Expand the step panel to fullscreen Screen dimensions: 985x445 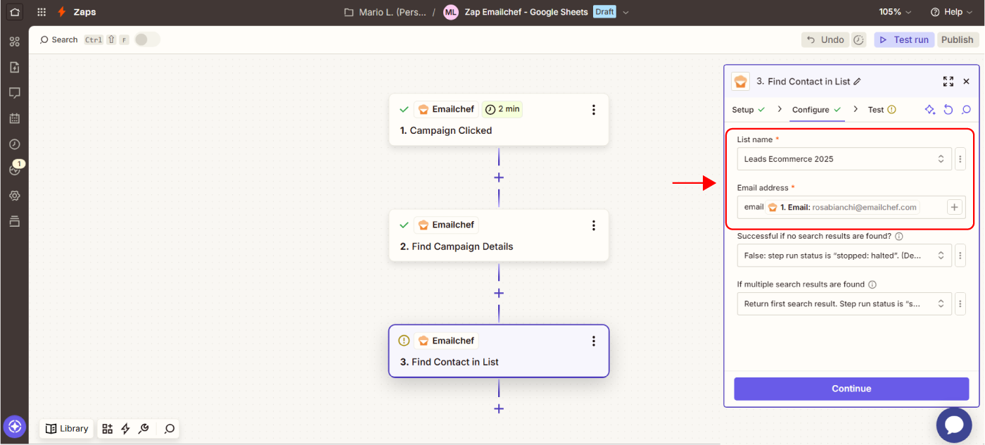click(948, 82)
